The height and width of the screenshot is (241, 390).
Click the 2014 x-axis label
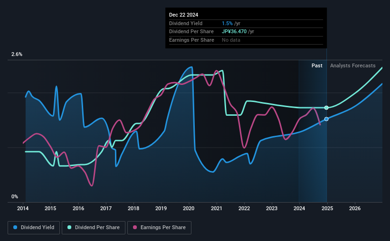click(23, 208)
